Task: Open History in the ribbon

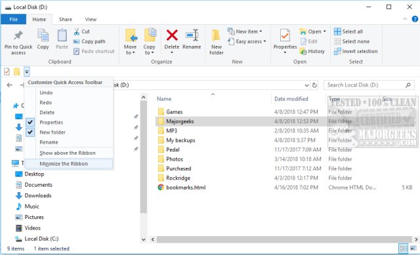Action: pos(312,51)
